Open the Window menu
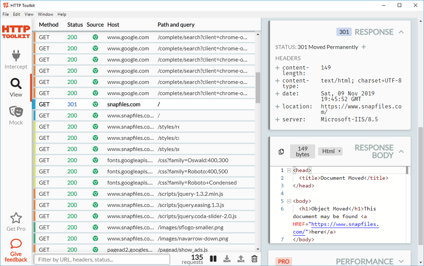 click(x=45, y=14)
